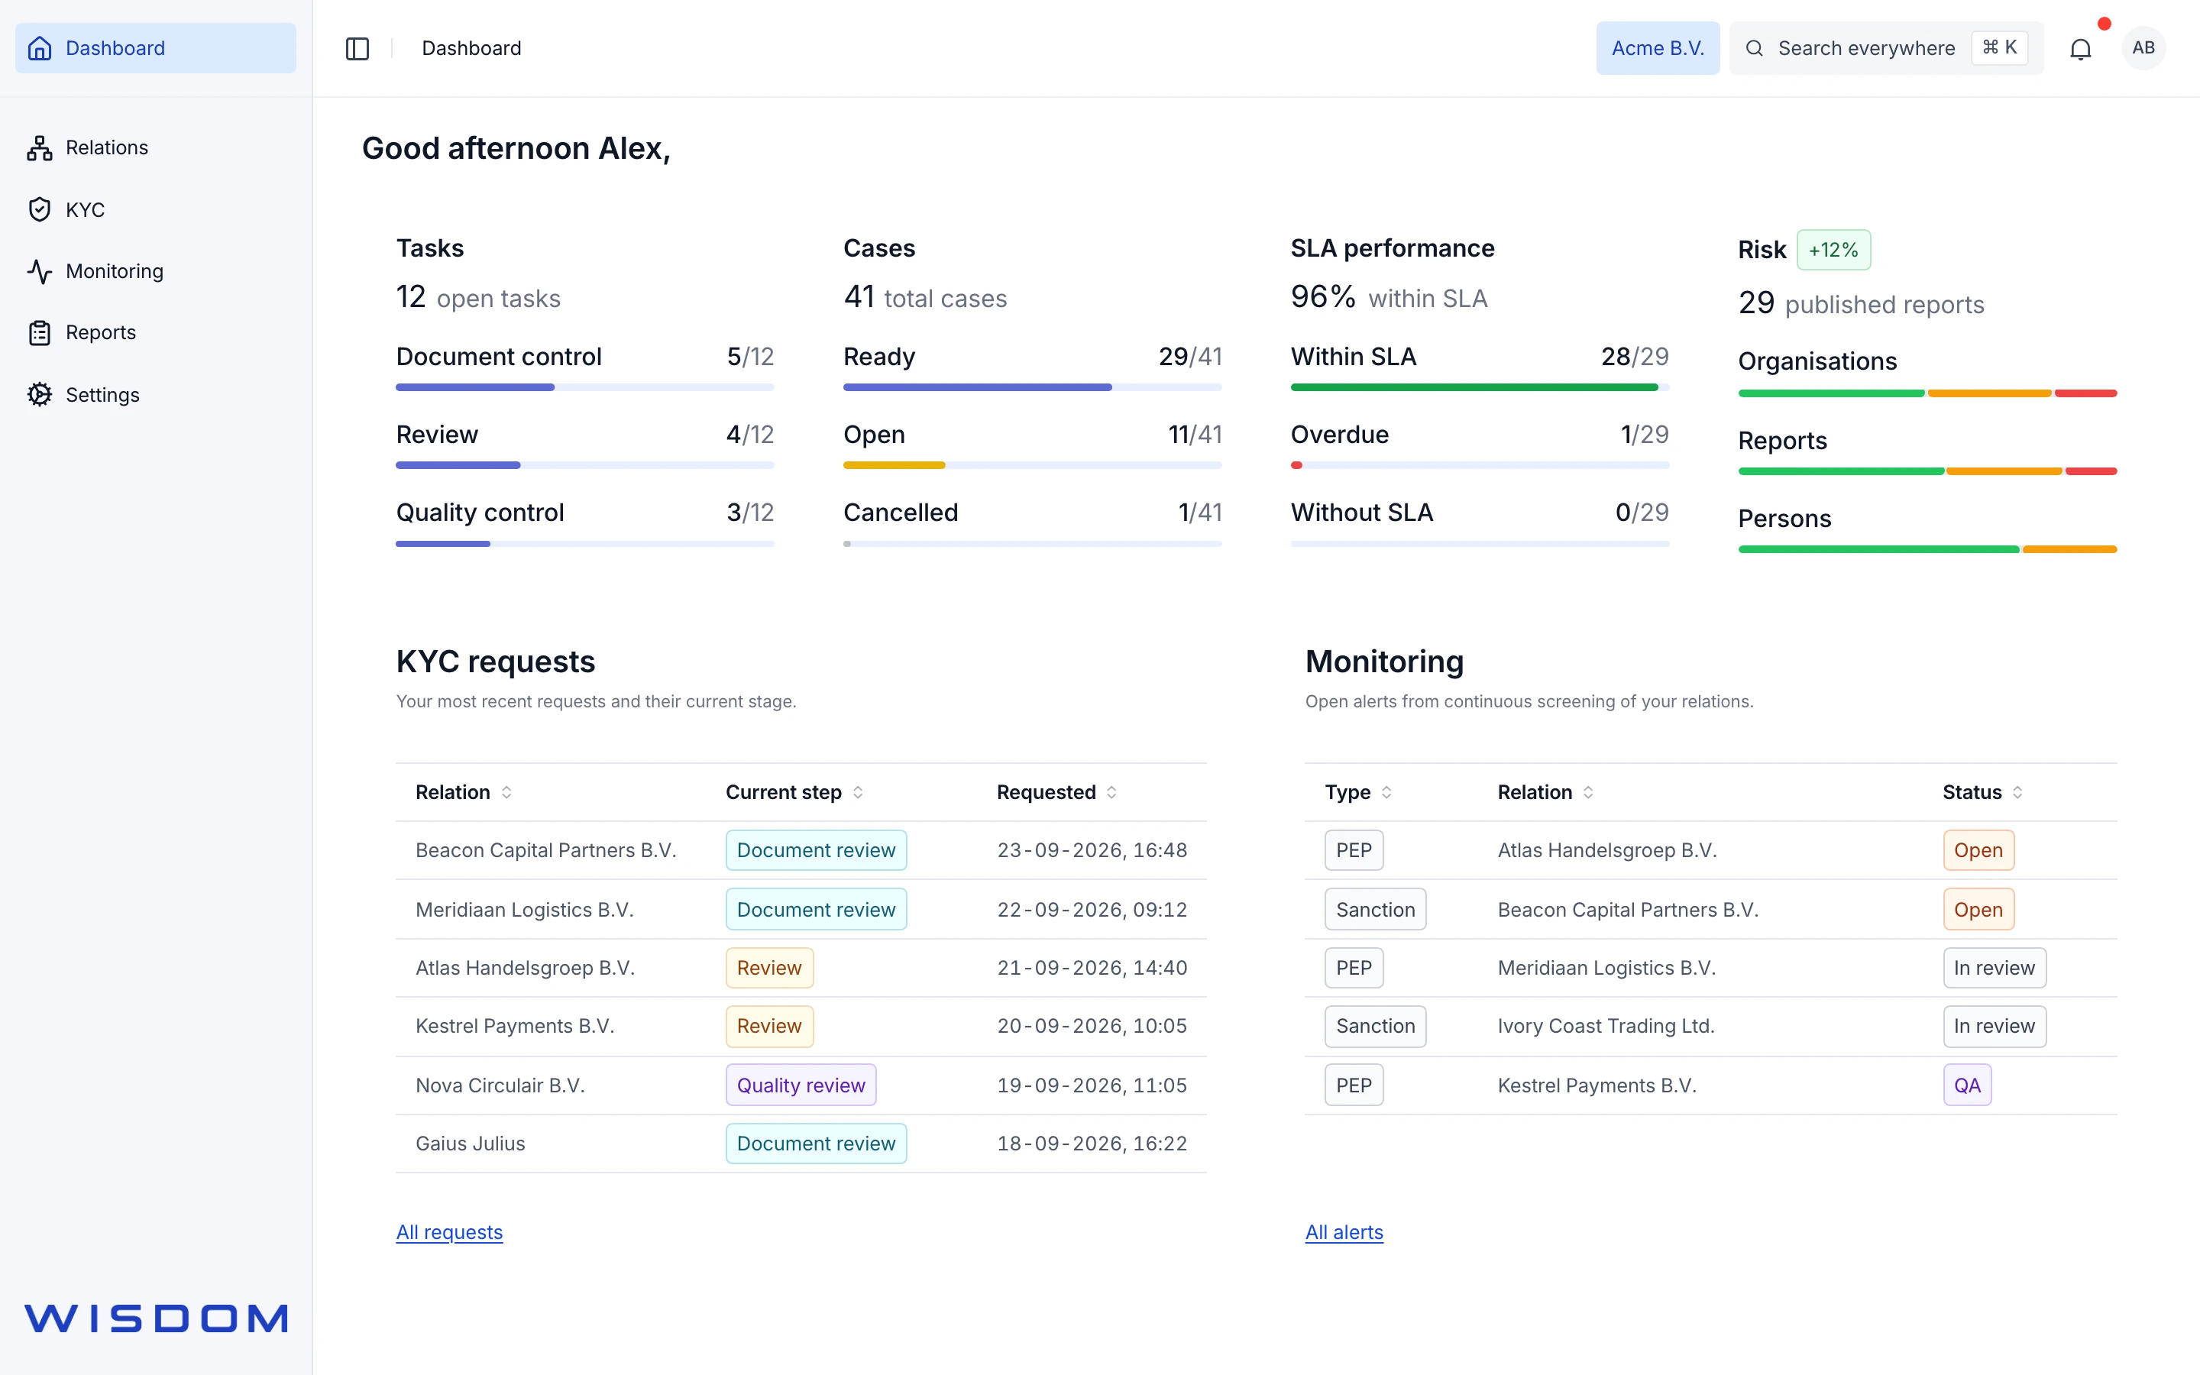Focus the Search everywhere field

tap(1886, 48)
